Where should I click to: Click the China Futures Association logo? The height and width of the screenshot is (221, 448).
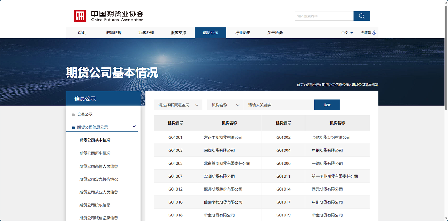coord(108,16)
